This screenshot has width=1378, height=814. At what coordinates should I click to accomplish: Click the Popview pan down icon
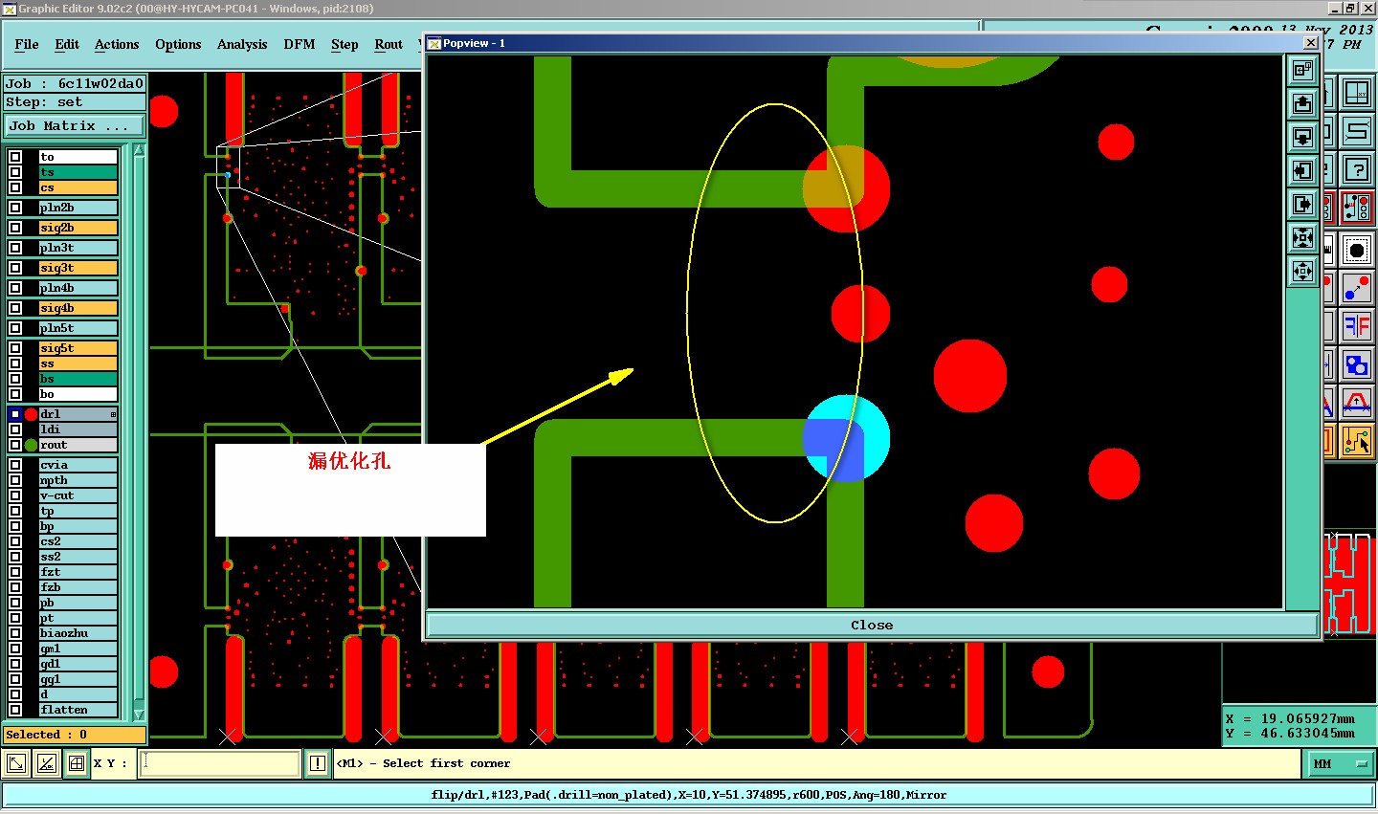click(x=1302, y=137)
